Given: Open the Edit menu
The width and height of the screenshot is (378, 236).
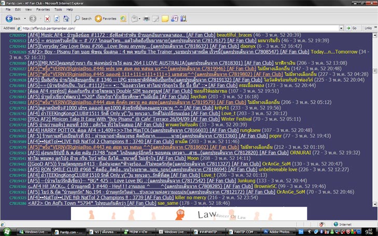Looking at the screenshot, I should click(18, 10).
